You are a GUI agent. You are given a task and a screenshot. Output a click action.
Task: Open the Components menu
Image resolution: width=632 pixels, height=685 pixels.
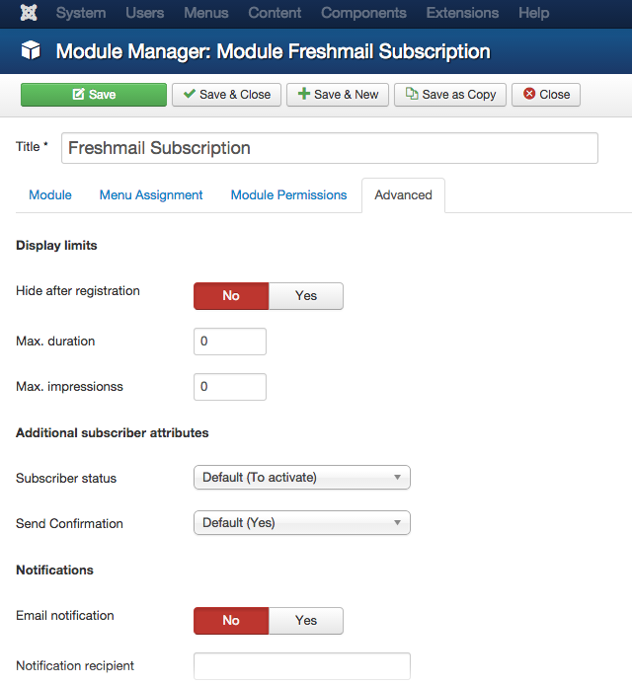(x=363, y=13)
